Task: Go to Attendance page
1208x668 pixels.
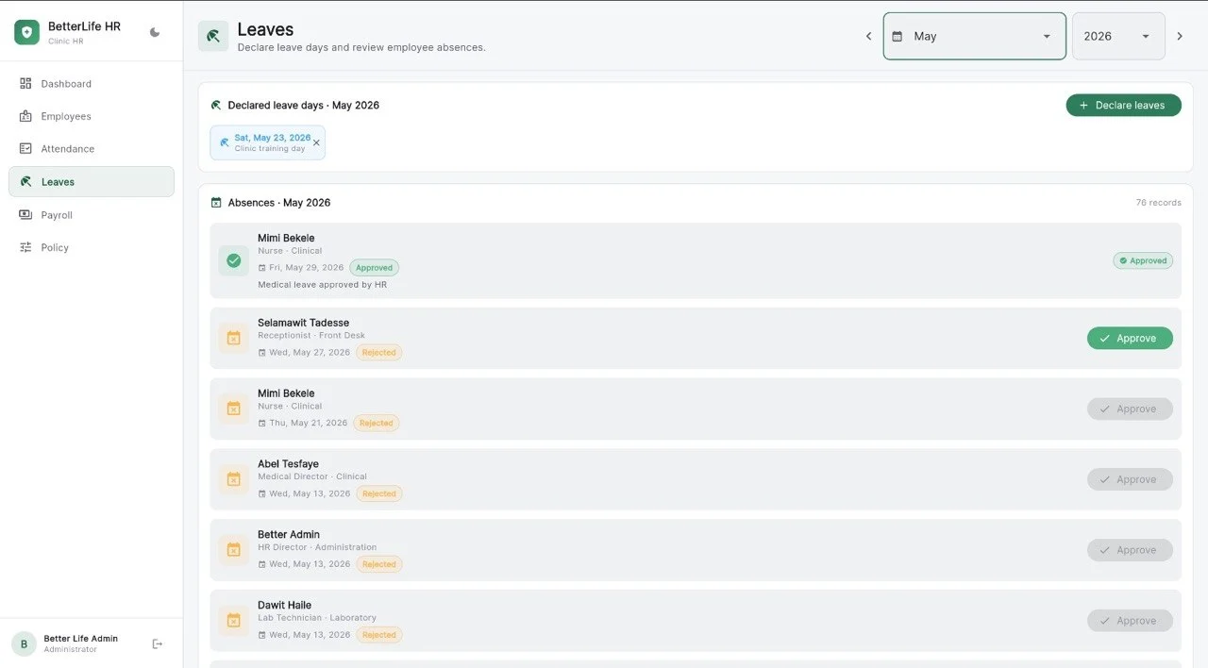Action: [x=92, y=149]
